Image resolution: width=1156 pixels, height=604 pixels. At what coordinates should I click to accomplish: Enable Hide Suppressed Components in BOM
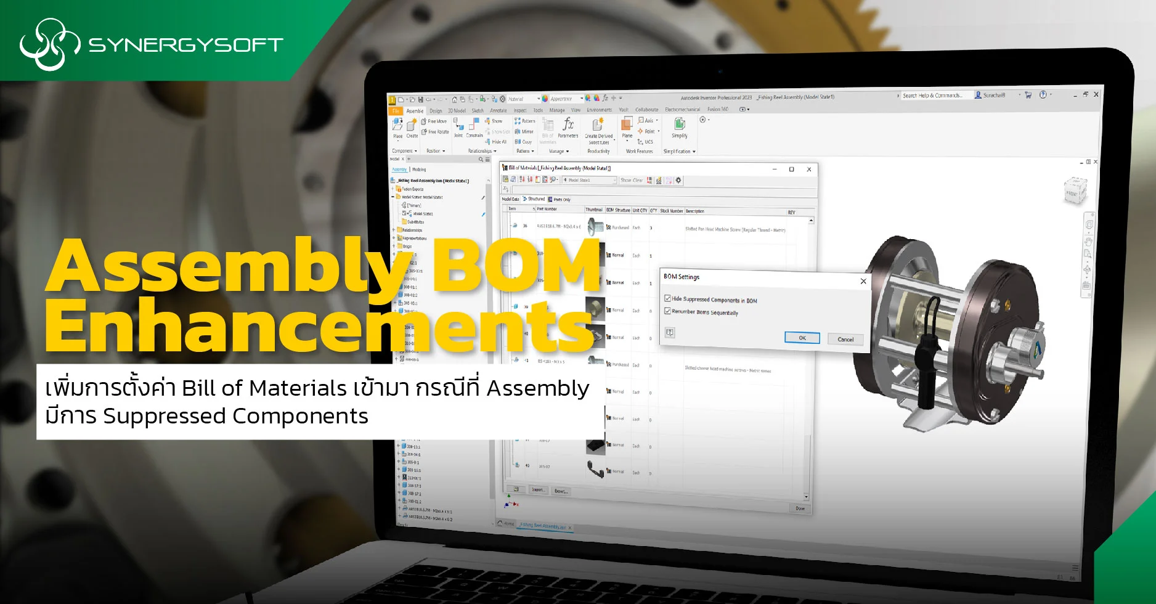click(667, 300)
